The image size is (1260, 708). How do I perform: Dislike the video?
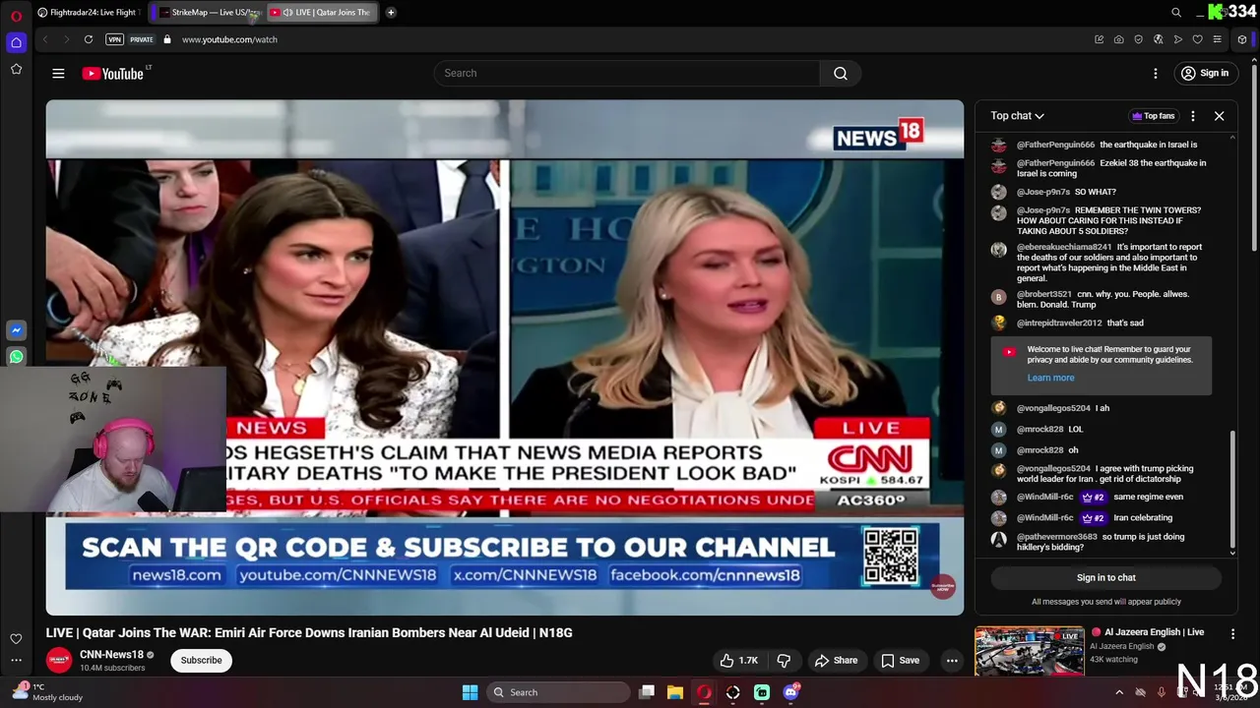785,661
